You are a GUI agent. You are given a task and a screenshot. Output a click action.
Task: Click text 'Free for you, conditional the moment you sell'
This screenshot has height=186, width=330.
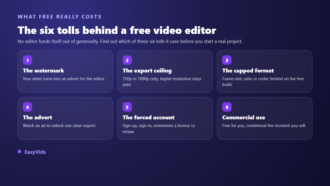click(264, 126)
